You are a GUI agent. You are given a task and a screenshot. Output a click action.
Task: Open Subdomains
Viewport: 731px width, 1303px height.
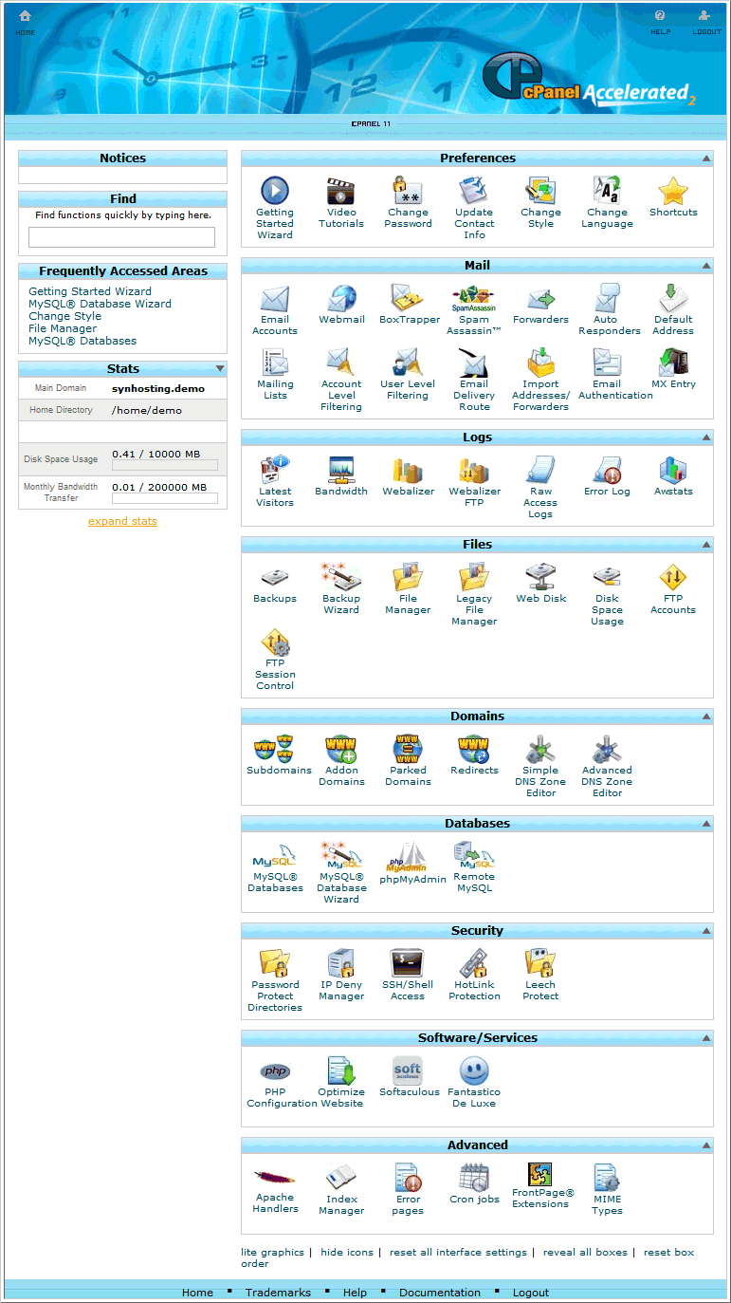275,749
